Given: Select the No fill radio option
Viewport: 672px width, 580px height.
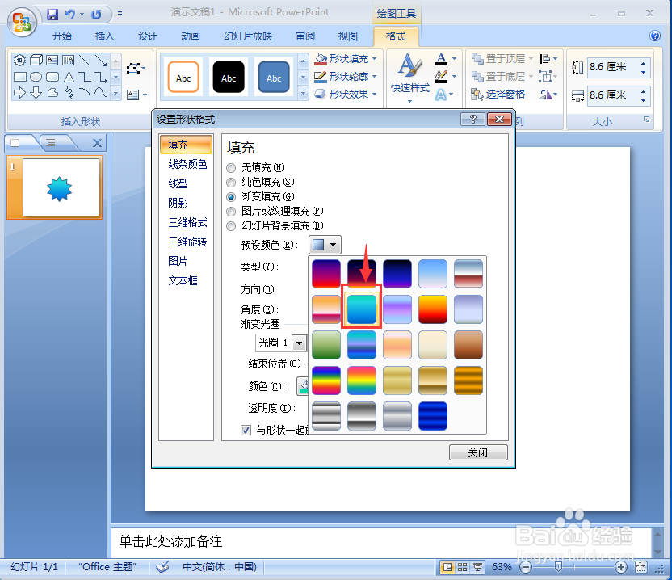Looking at the screenshot, I should tap(232, 167).
